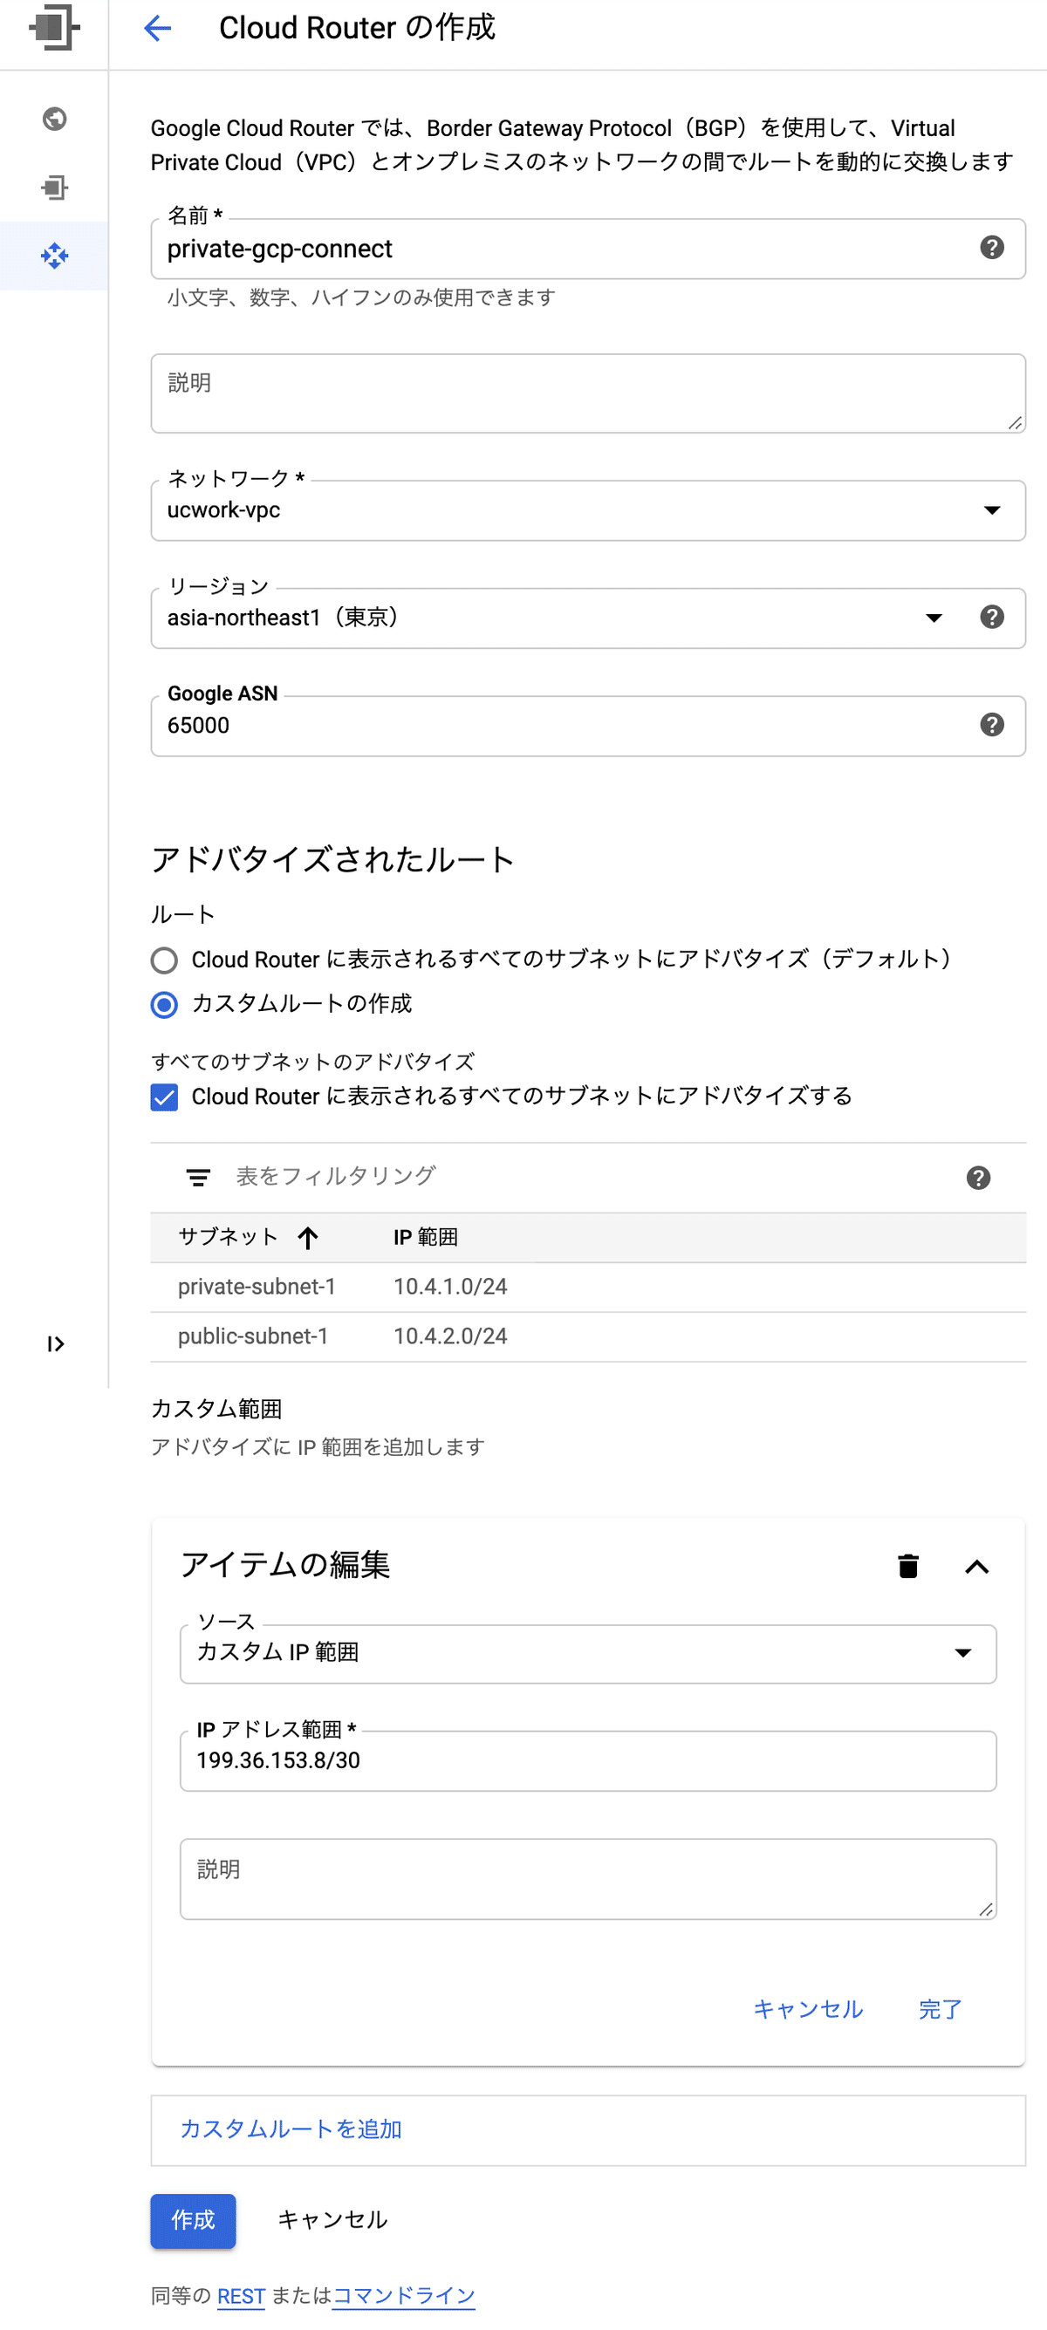
Task: Click the back arrow to exit Cloud Router creation
Action: pyautogui.click(x=156, y=28)
